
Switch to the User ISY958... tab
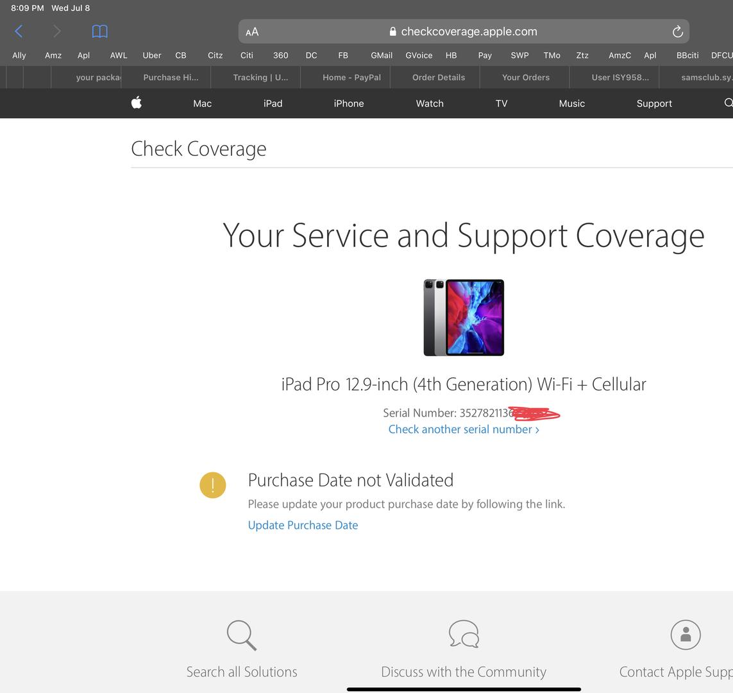coord(615,77)
